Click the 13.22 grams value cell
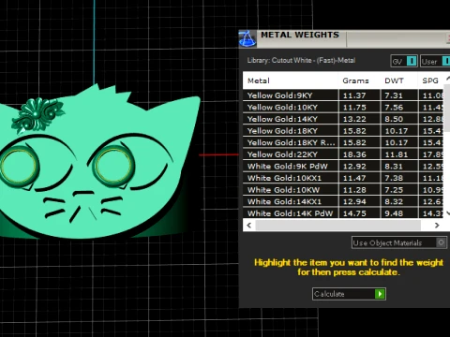This screenshot has height=337, width=450. coord(359,119)
